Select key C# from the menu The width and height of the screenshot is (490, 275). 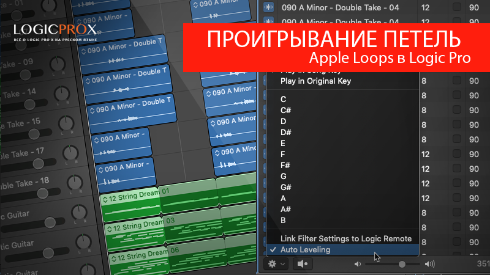point(285,111)
